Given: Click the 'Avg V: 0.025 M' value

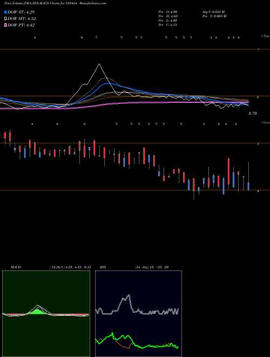Looking at the screenshot, I should [213, 12].
